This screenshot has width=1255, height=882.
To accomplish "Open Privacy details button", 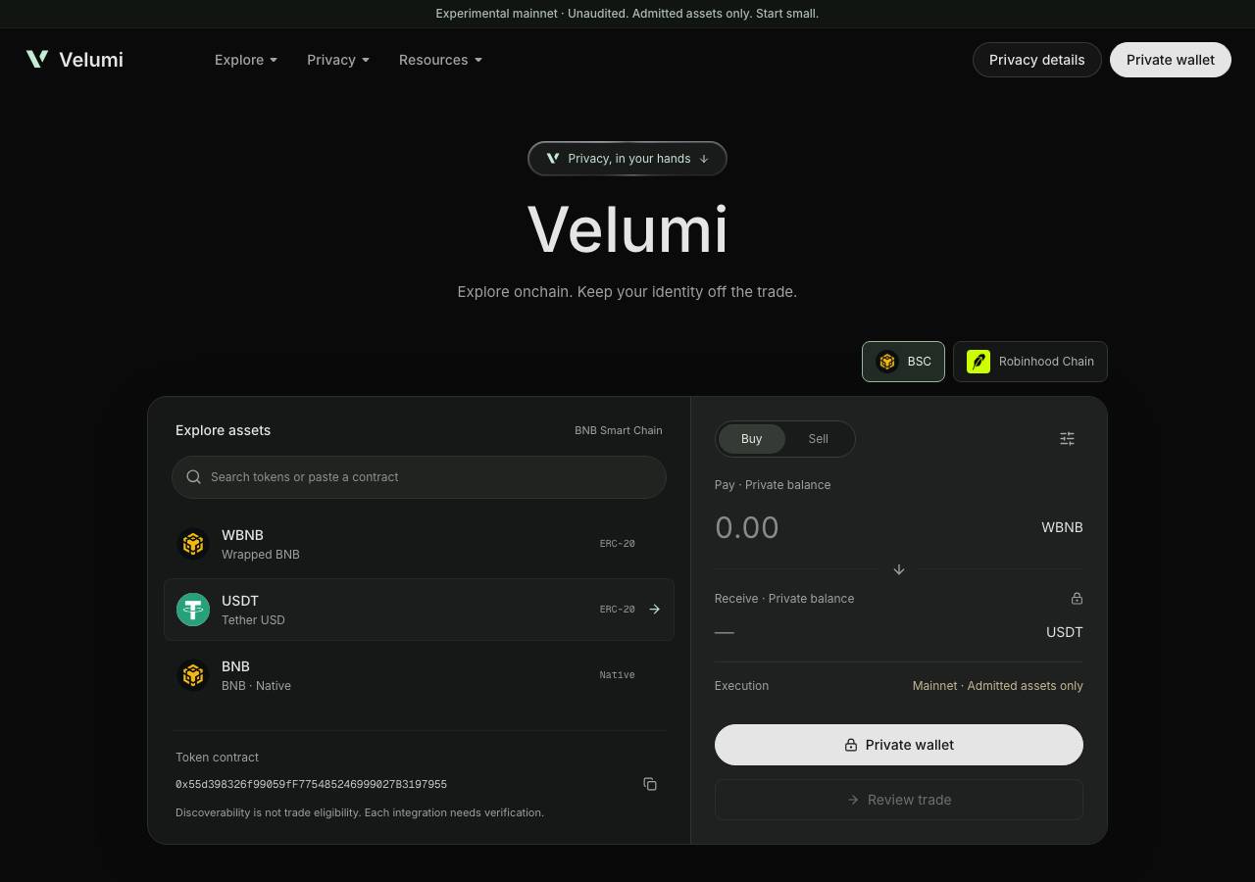I will point(1037,60).
